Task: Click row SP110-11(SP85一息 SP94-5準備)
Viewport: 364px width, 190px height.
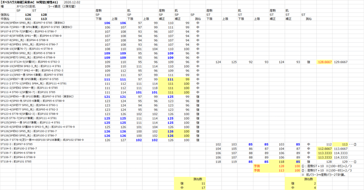Action: pyautogui.click(x=31, y=75)
